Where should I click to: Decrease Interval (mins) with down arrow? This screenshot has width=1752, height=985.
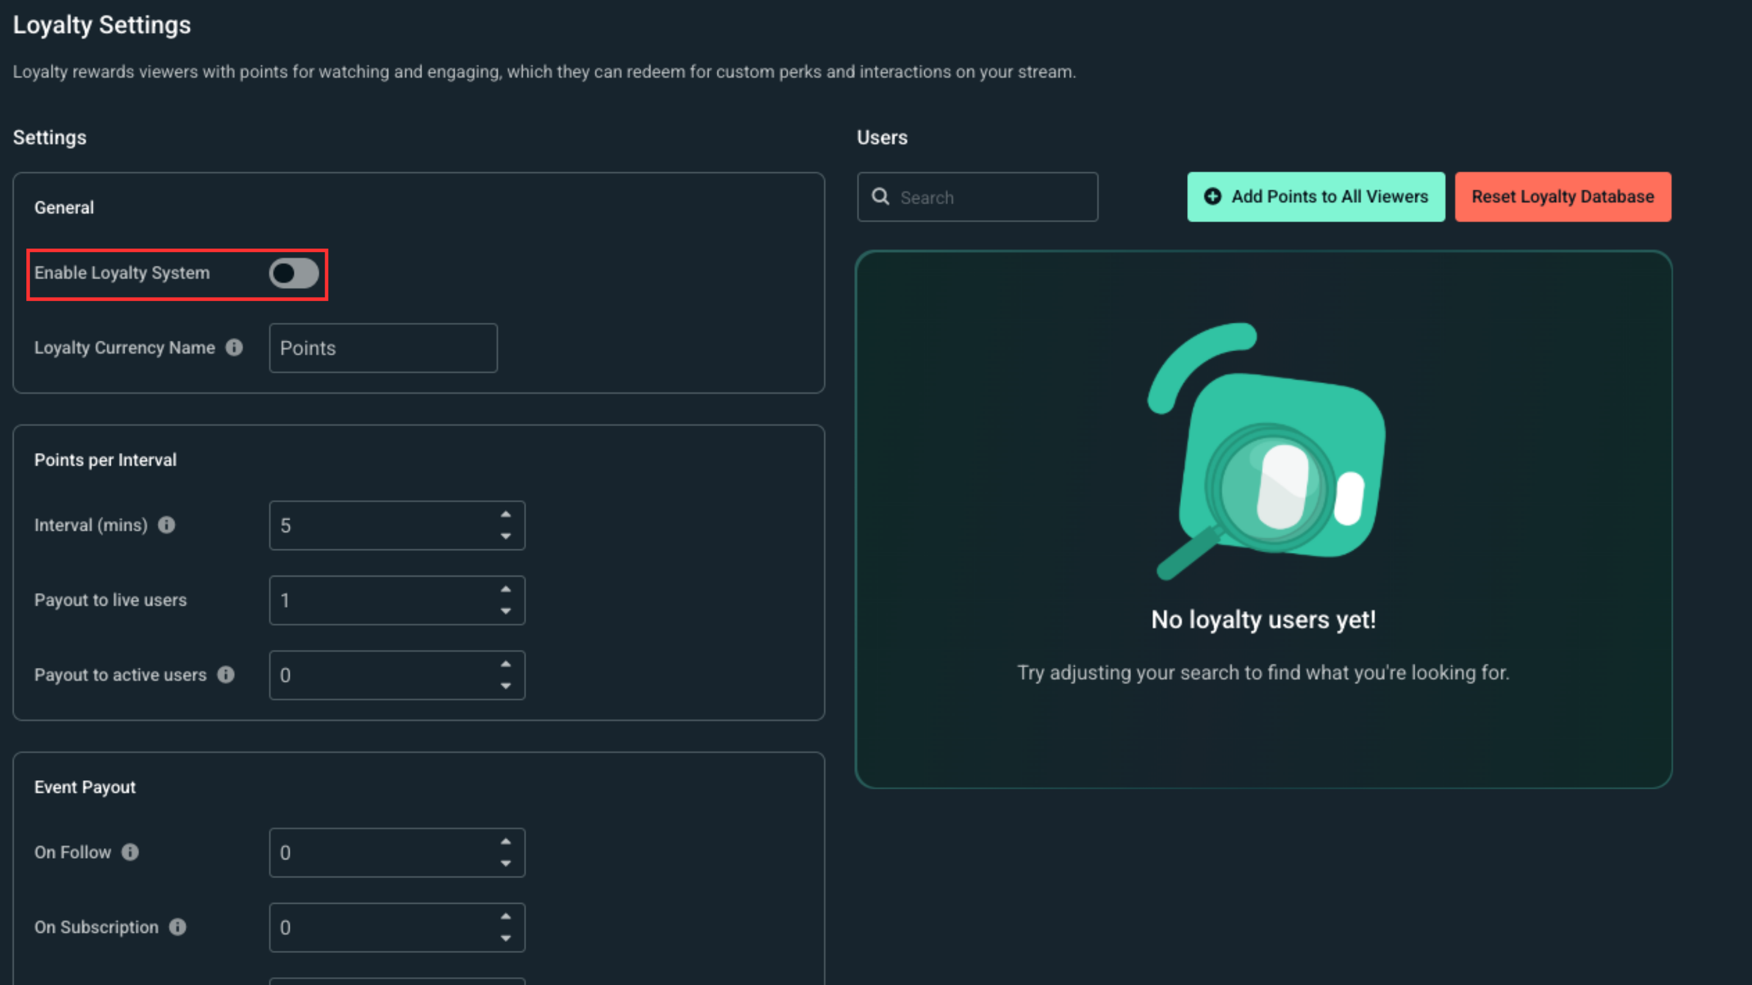(505, 537)
